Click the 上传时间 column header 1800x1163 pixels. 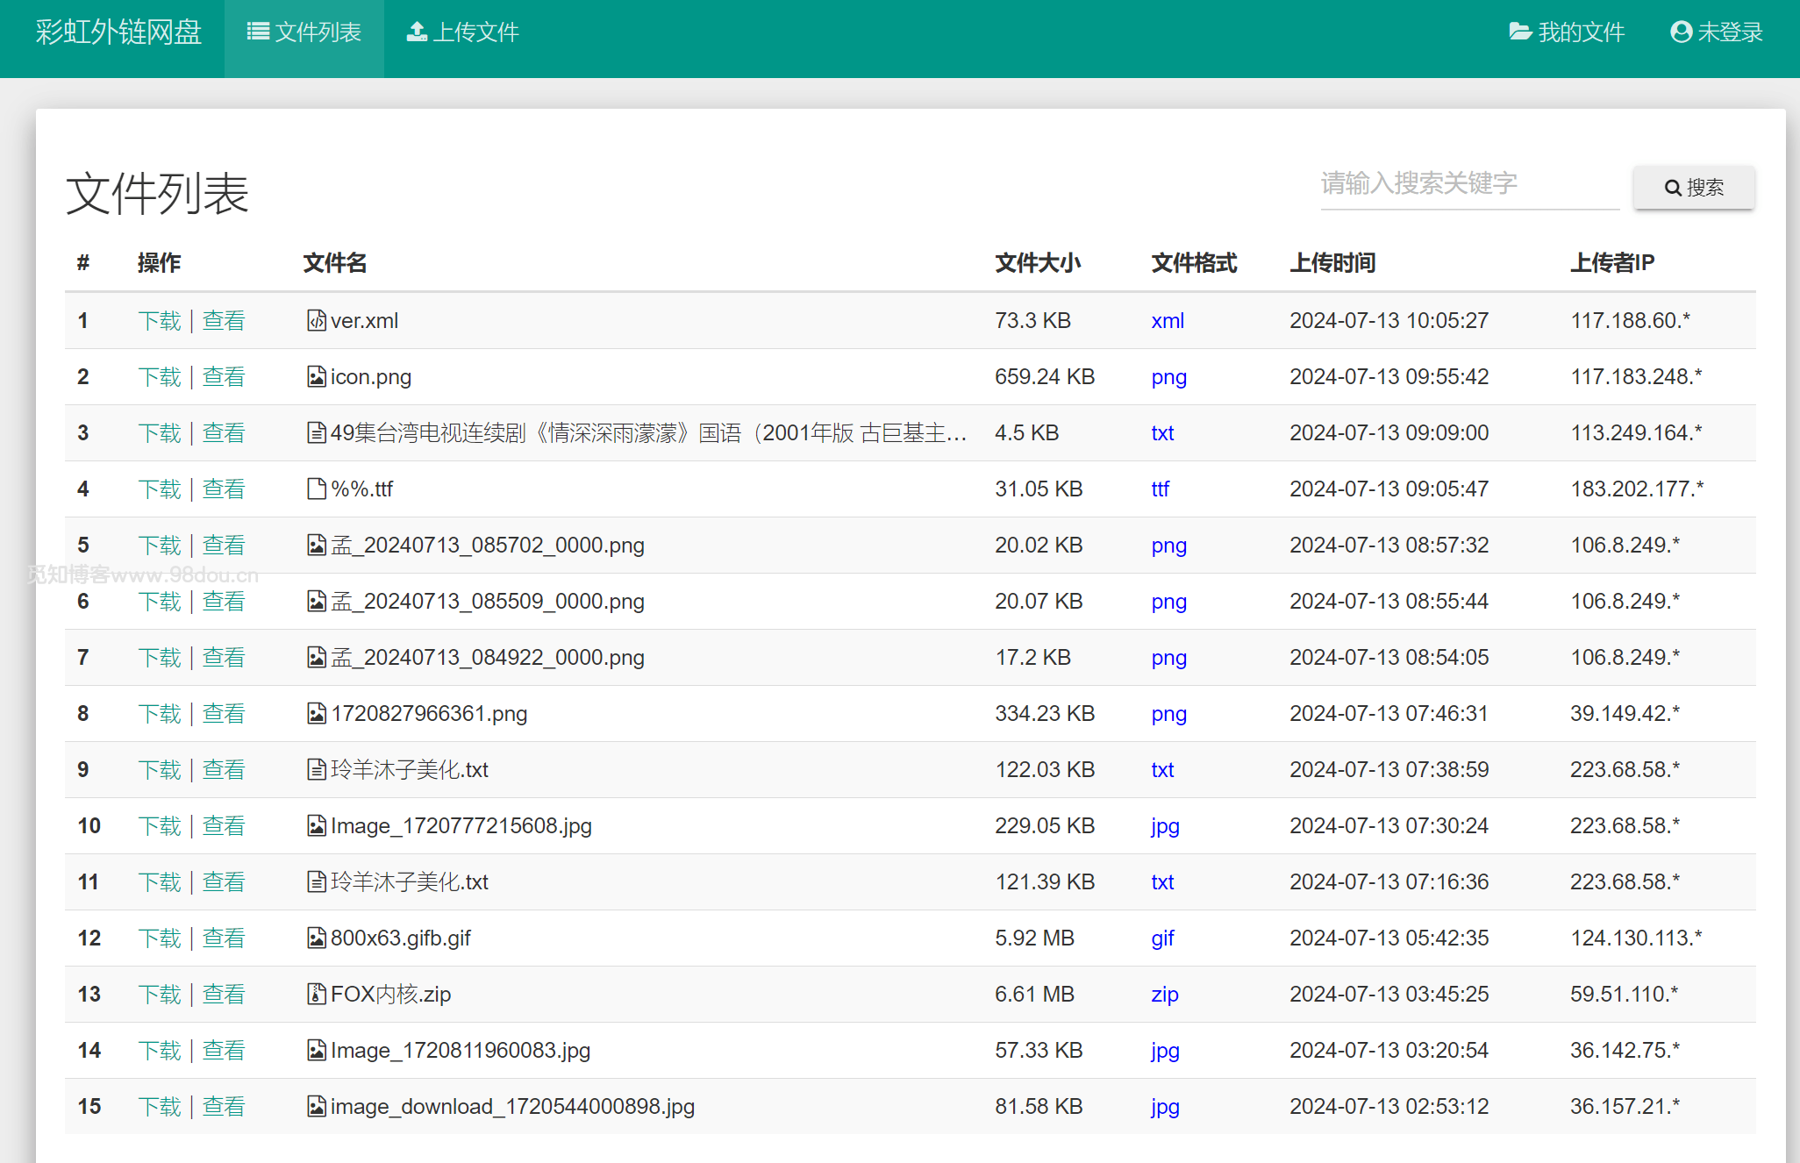tap(1332, 263)
